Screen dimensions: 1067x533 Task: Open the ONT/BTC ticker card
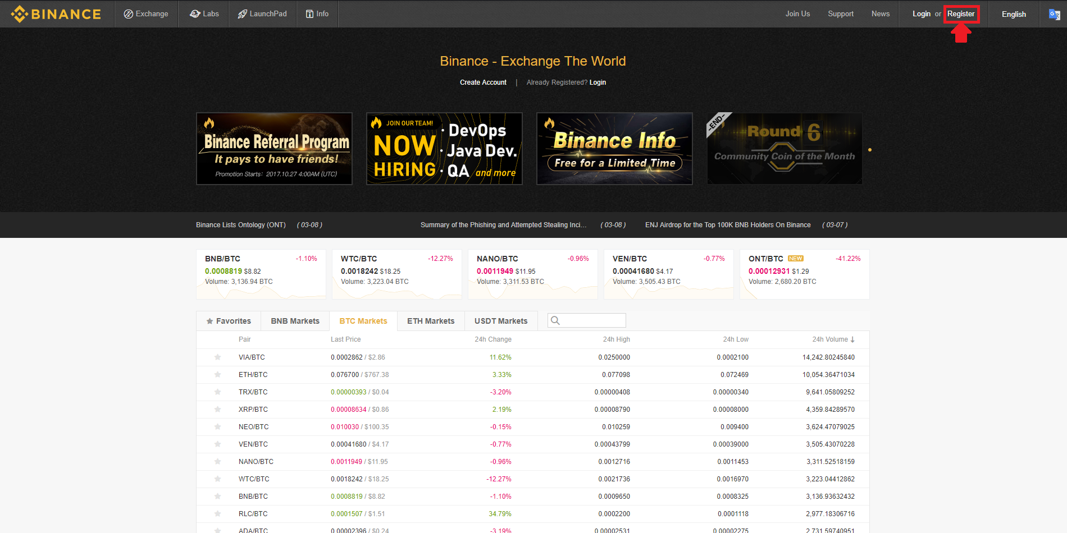(x=805, y=274)
